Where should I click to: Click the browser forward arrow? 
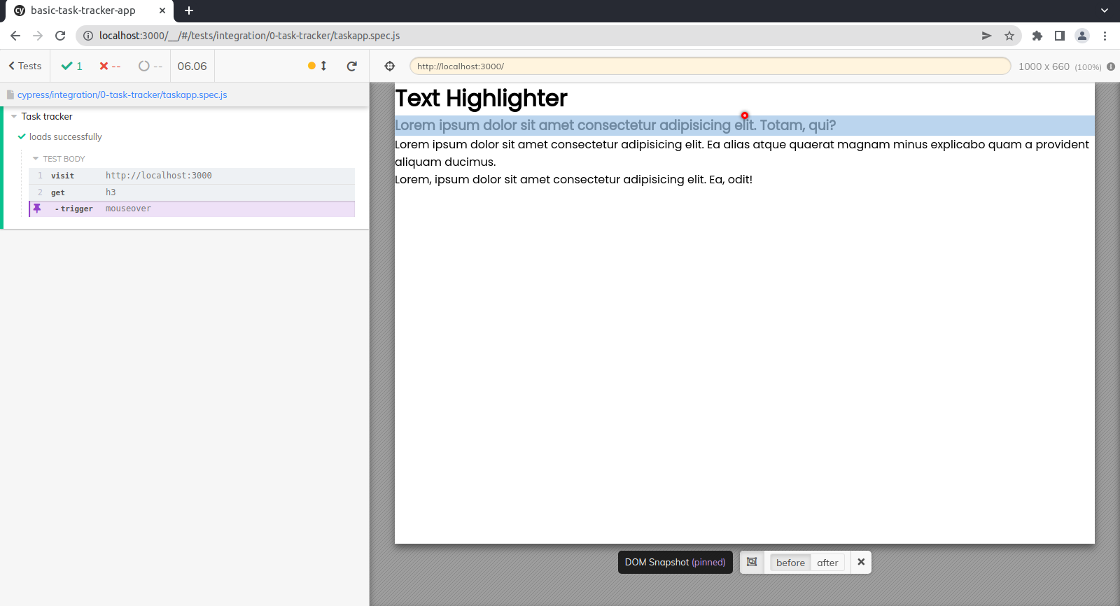coord(38,36)
